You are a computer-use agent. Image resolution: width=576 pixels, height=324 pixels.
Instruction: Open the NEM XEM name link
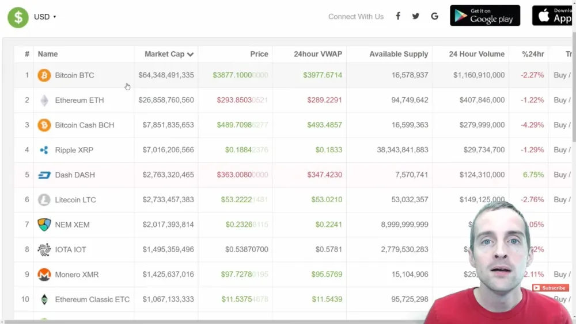click(73, 225)
